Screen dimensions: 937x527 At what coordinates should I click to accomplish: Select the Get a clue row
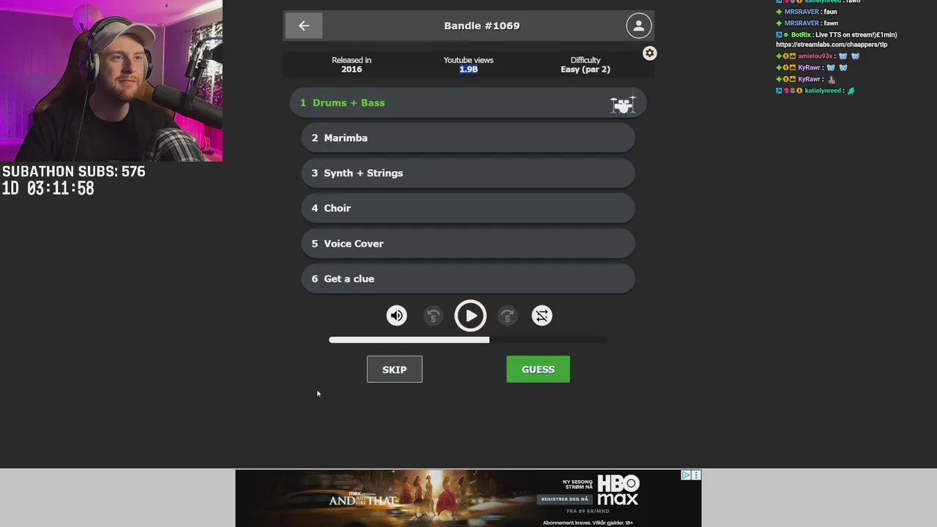pos(468,278)
